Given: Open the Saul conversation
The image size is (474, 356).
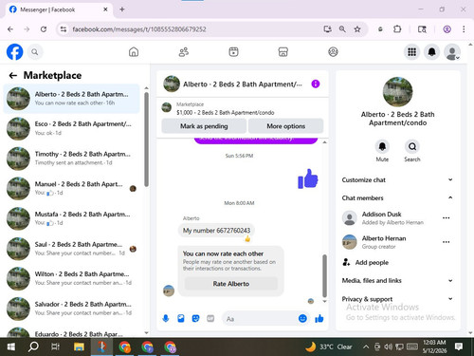Looking at the screenshot, I should click(71, 249).
